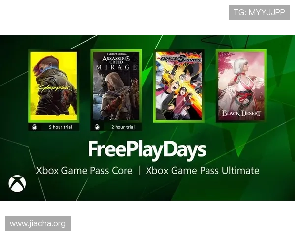The height and width of the screenshot is (236, 295).
Task: Open the Cyberpunk 2077 game cover
Action: coord(54,86)
